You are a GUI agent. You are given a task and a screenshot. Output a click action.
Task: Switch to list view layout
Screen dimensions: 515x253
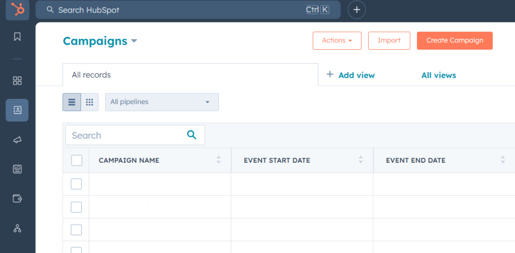[71, 102]
